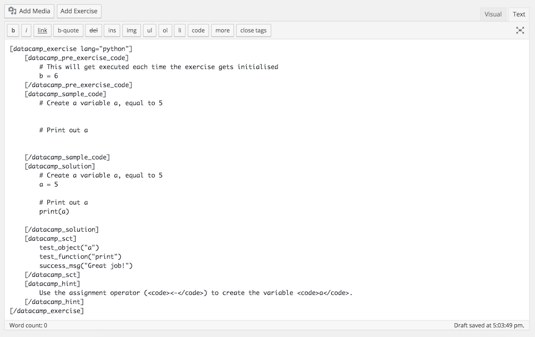Screen dimensions: 535x337
Task: Insert a hyperlink with the link button
Action: pos(43,30)
